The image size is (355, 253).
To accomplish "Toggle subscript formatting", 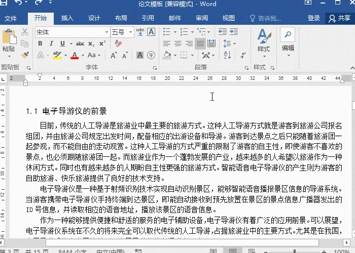I will pyautogui.click(x=91, y=44).
